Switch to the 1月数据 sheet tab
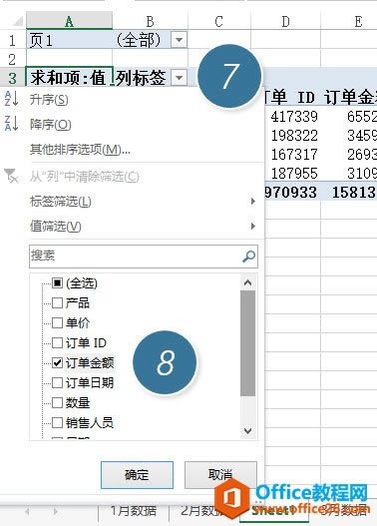Image resolution: width=377 pixels, height=526 pixels. [134, 511]
